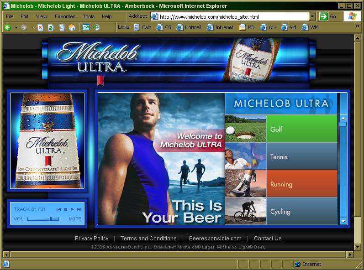Click the Welcome to Michelob ULTRA banner
364x270 pixels.
point(191,140)
